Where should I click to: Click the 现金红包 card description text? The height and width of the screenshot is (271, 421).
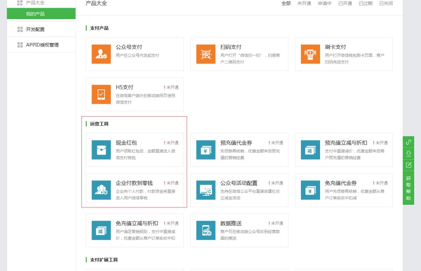[145, 154]
